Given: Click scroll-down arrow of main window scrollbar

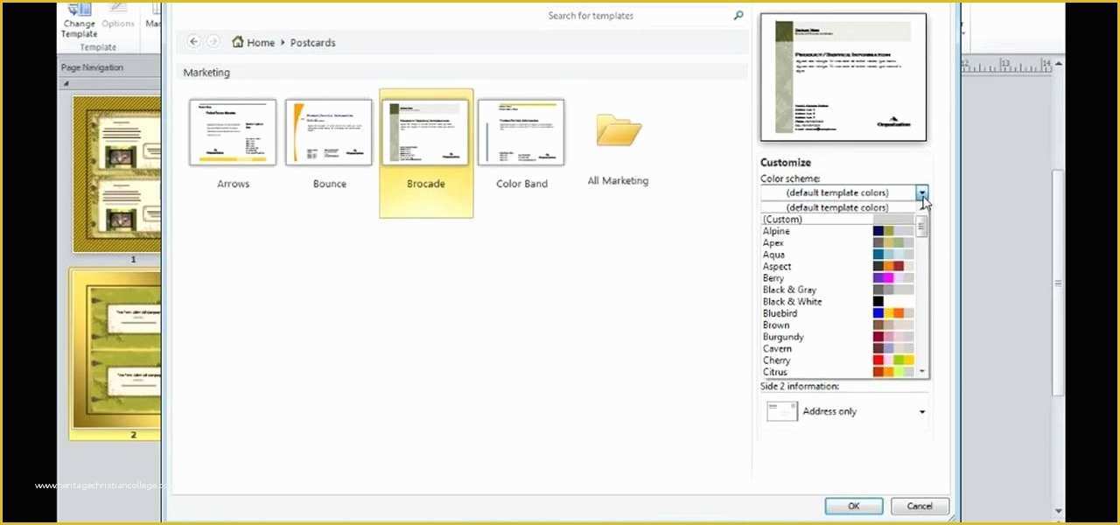Looking at the screenshot, I should [1059, 511].
